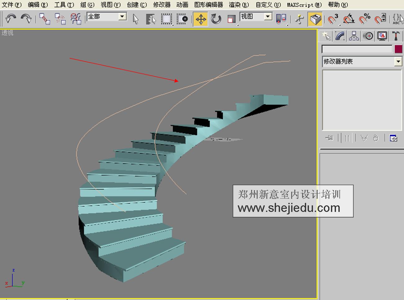Switch to the Utilities hammer panel
Screen dimensions: 404x300
click(396, 36)
